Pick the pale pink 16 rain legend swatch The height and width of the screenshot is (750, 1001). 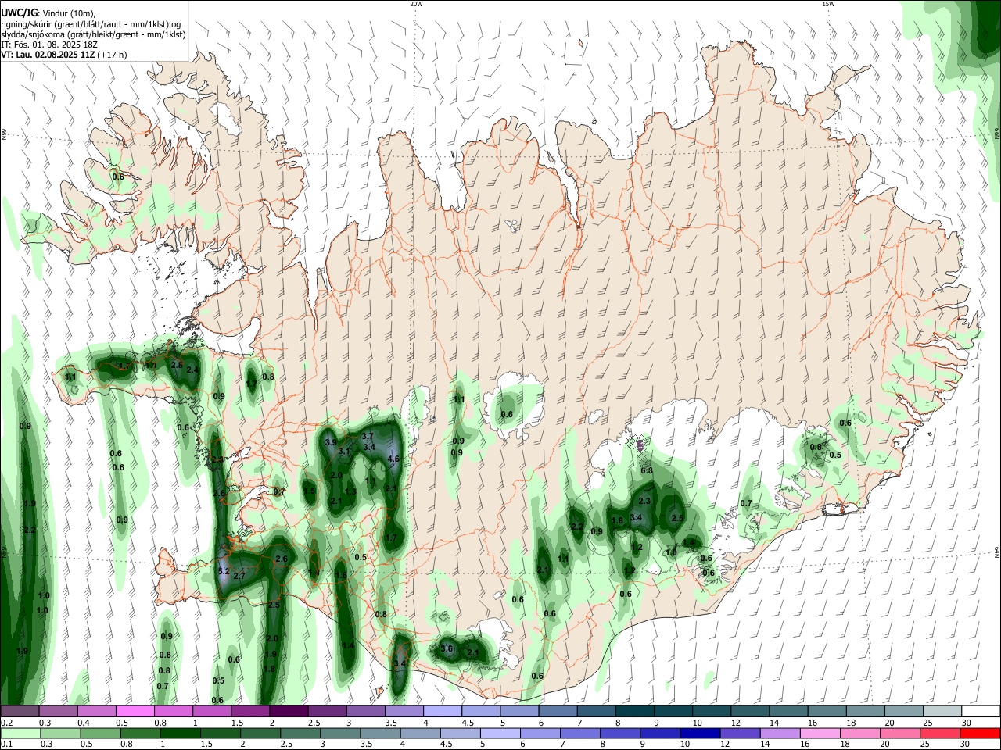[x=820, y=733]
